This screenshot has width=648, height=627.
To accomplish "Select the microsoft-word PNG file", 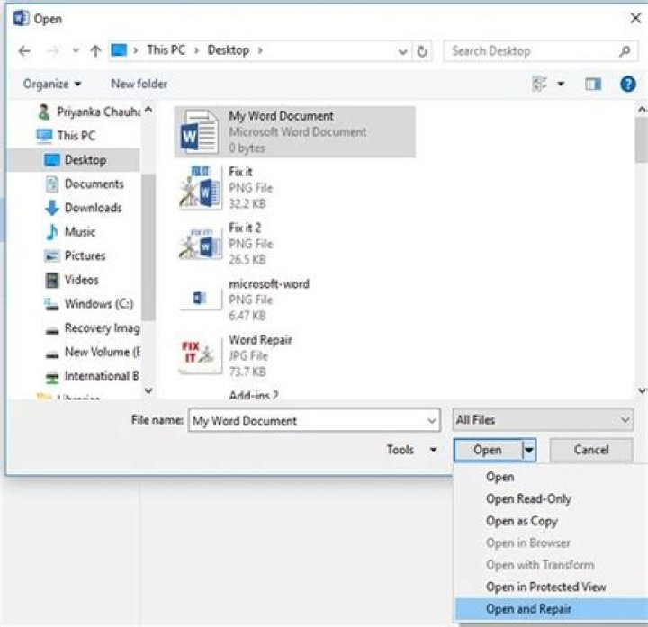I will (x=244, y=300).
